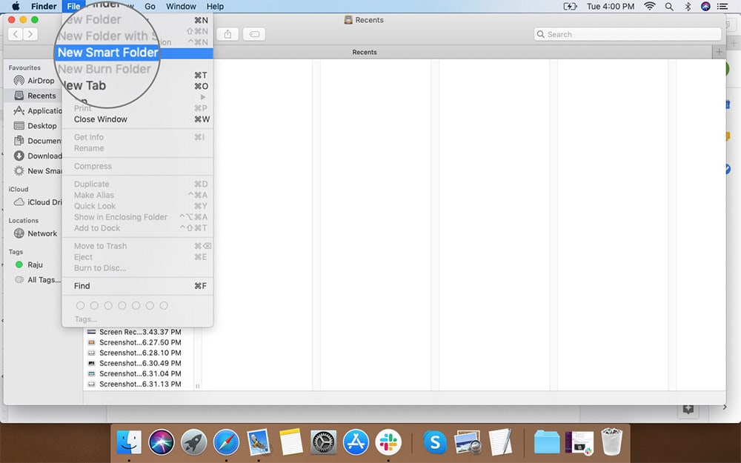Screen dimensions: 741x463
Task: Open Slack from the Dock
Action: coord(388,442)
